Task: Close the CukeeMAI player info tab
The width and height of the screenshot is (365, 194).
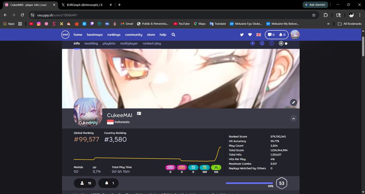Action: [x=54, y=5]
